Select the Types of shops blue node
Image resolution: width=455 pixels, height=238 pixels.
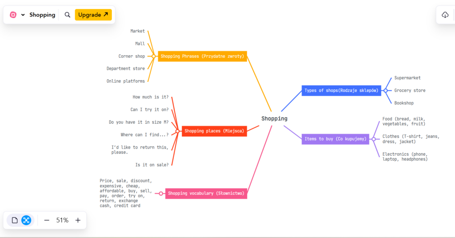pos(341,90)
